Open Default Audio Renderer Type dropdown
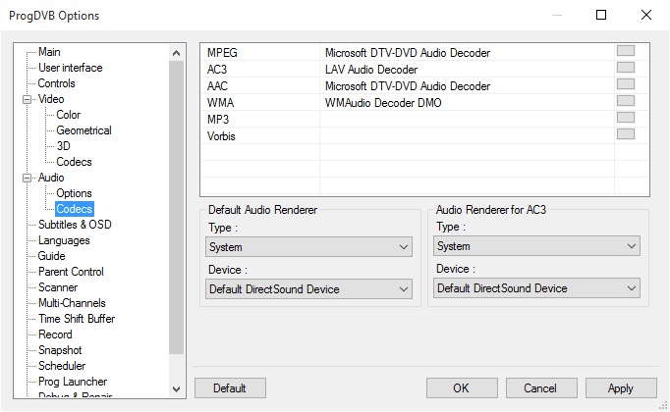670x412 pixels. tap(308, 247)
